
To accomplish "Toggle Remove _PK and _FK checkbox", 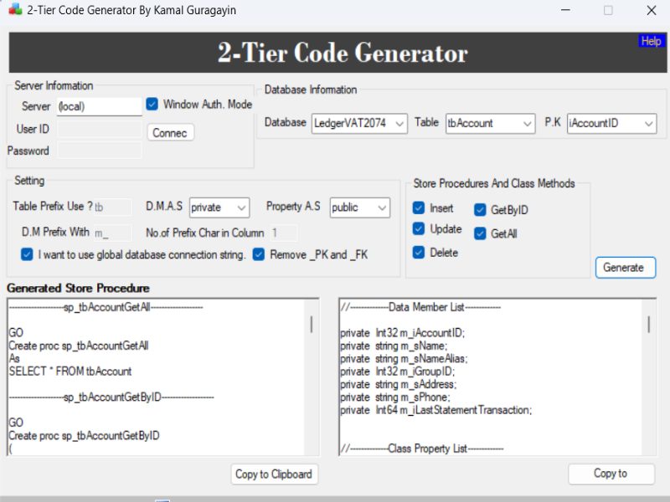I will [x=259, y=254].
